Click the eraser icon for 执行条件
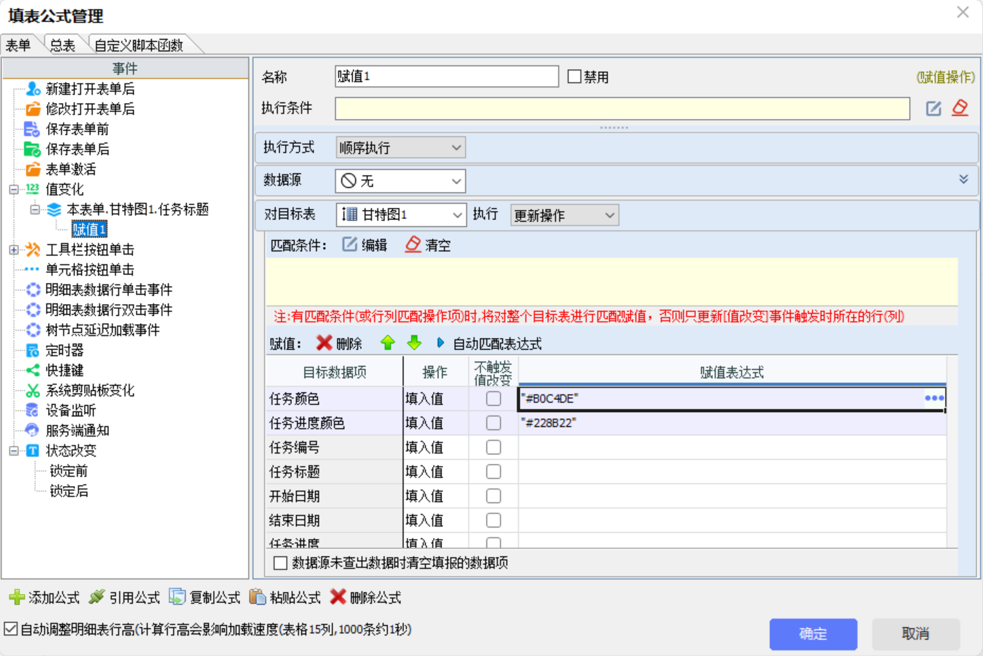This screenshot has height=656, width=983. coord(960,108)
